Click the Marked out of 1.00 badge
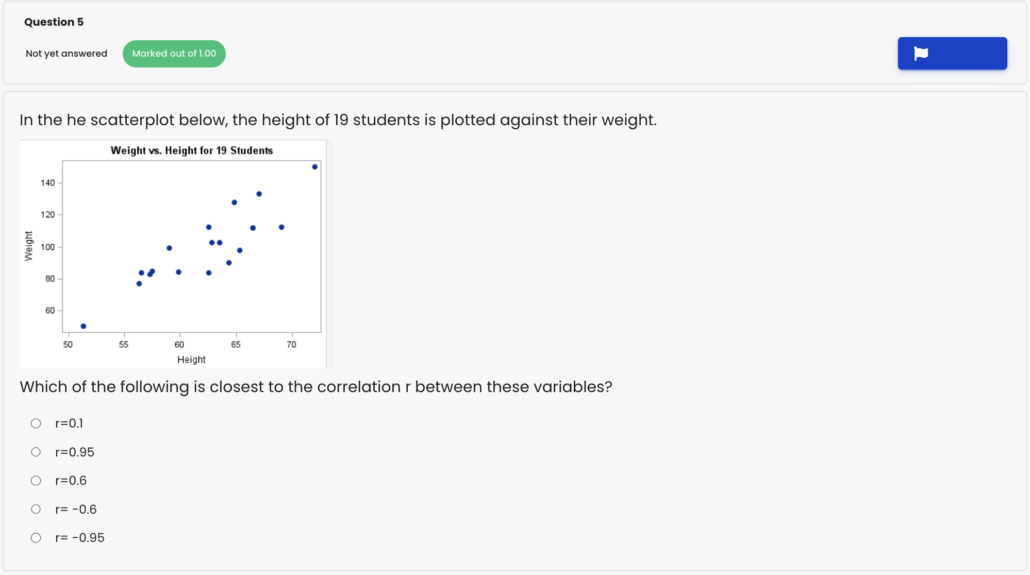Screen dimensions: 1030x575 tap(174, 53)
